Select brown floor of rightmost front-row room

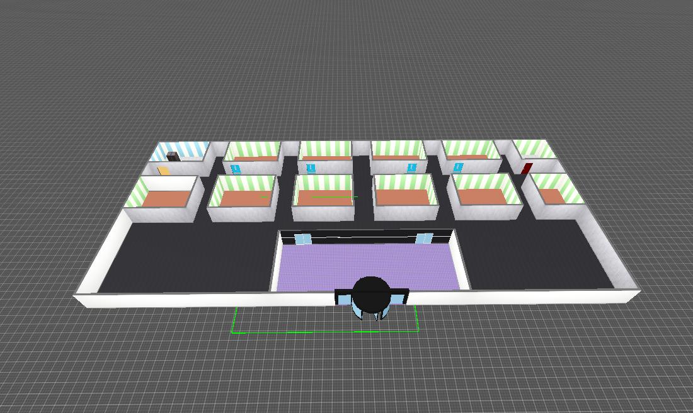coord(553,196)
